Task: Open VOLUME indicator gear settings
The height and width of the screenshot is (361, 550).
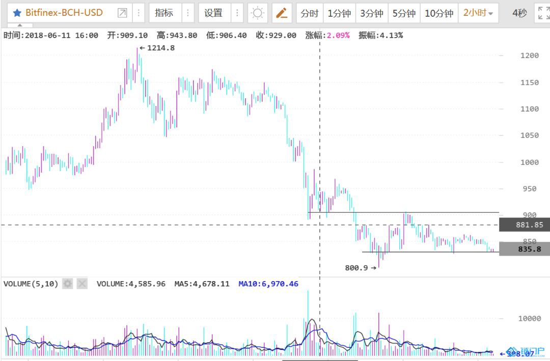Action: pyautogui.click(x=67, y=284)
